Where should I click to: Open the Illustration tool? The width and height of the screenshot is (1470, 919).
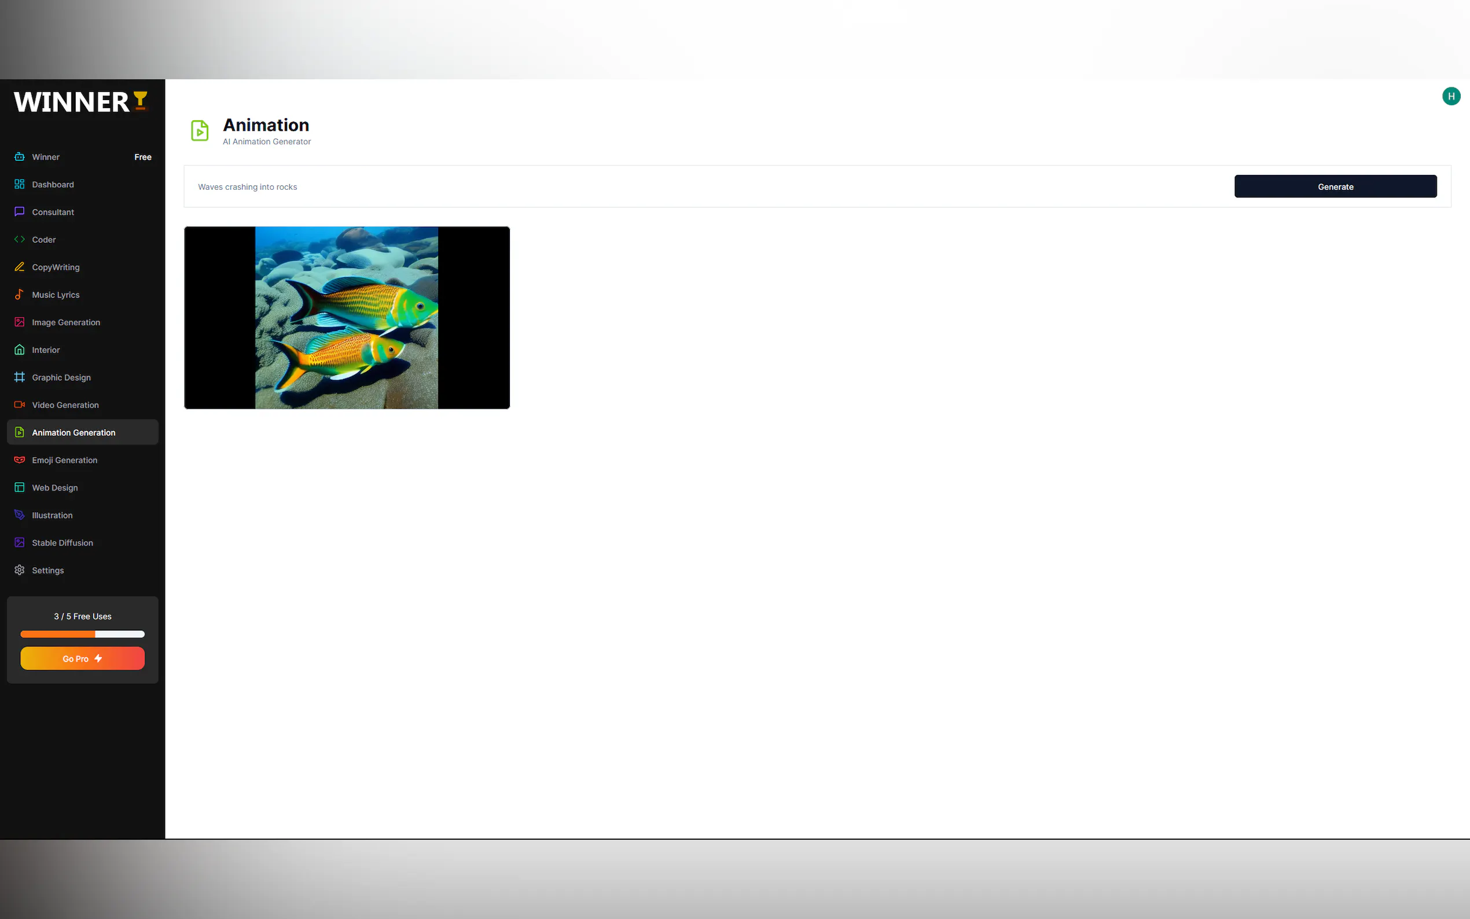tap(52, 516)
